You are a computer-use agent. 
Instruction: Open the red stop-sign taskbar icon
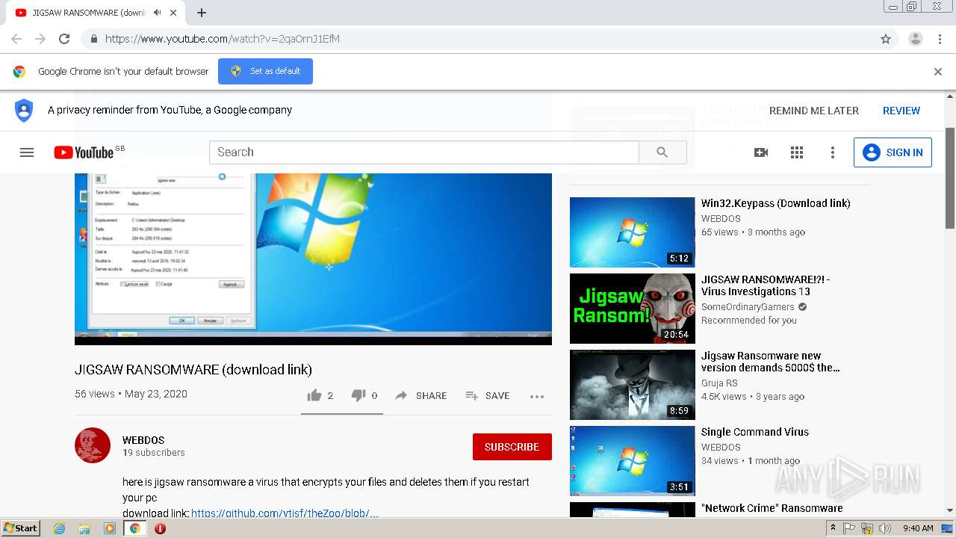click(160, 528)
